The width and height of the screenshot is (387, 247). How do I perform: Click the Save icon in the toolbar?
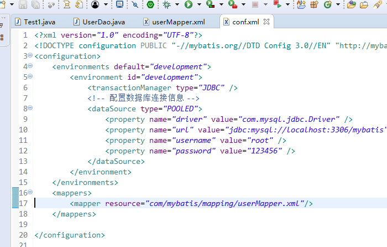point(23,5)
